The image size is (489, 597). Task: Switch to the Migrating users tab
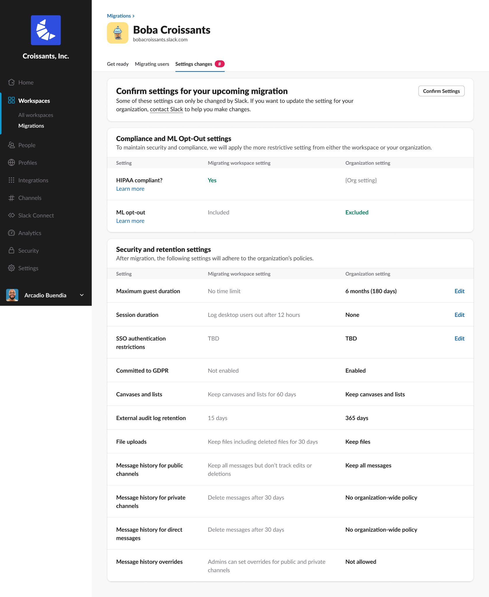coord(152,64)
